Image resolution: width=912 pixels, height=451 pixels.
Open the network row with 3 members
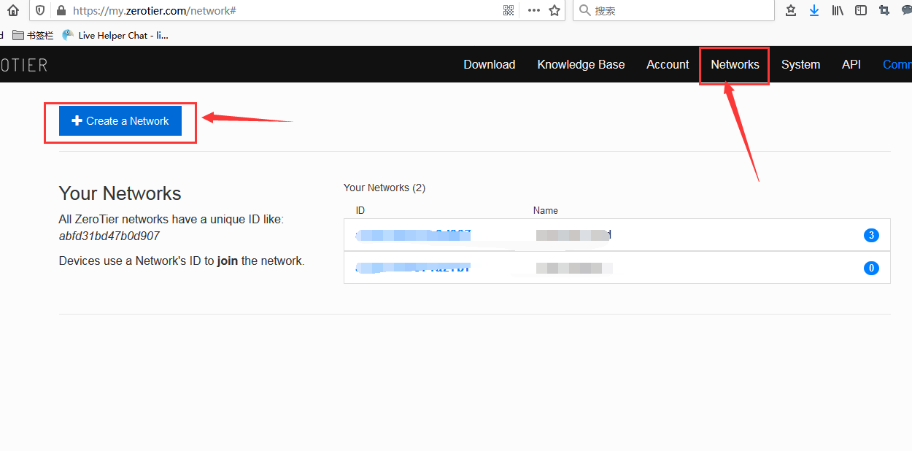617,235
